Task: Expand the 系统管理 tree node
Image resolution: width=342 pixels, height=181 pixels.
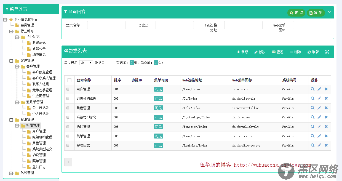Action: [11, 173]
